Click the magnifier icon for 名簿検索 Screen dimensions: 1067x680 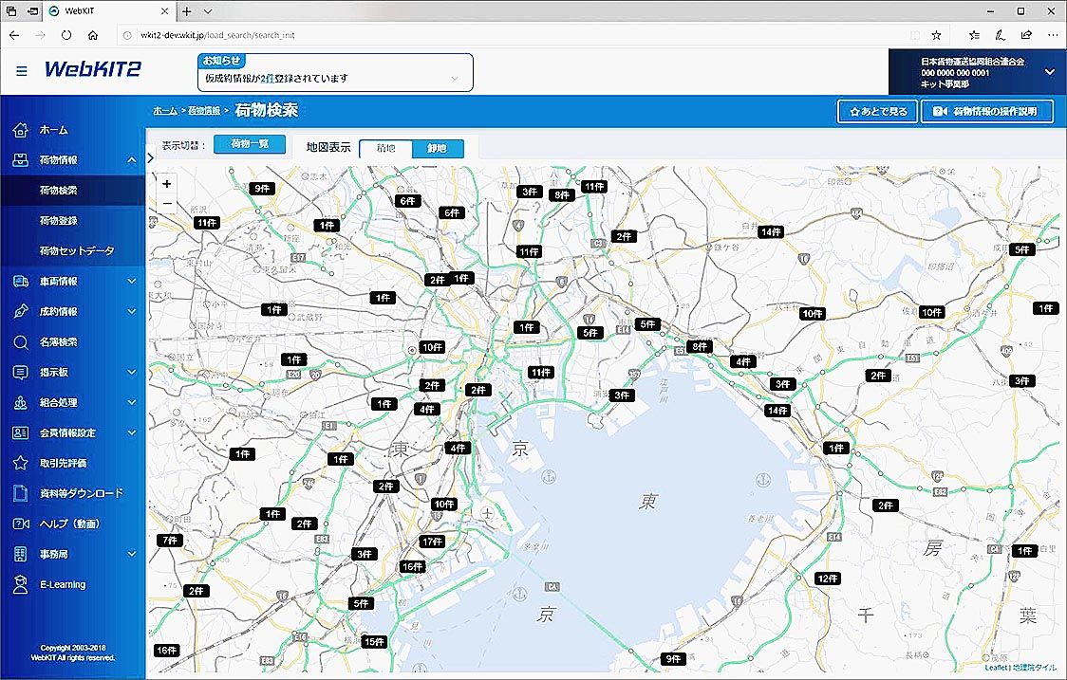21,342
